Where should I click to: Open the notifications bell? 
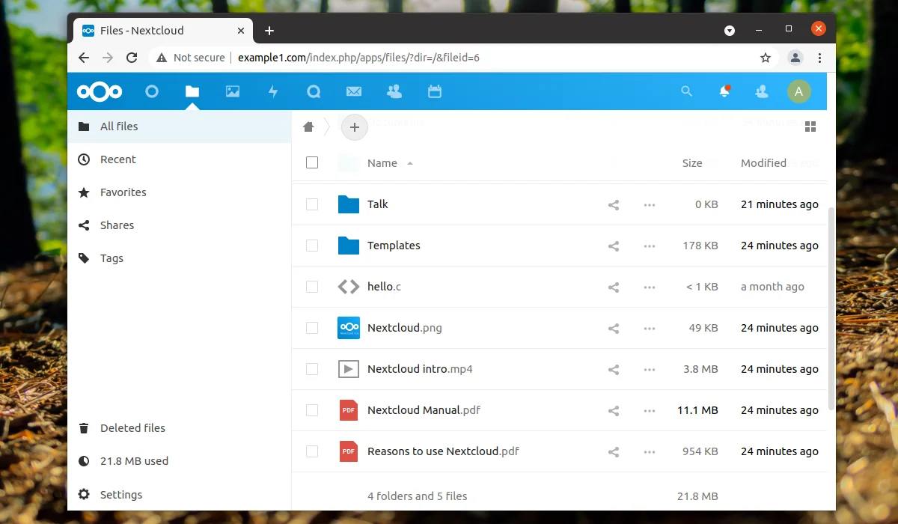click(724, 91)
